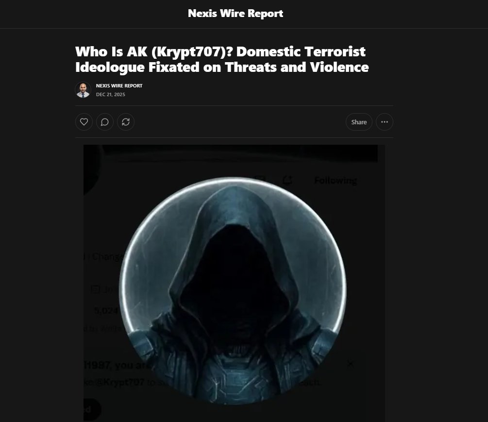Open the Nexis Wire Report publication header
Viewport: 488px width, 422px height.
236,14
